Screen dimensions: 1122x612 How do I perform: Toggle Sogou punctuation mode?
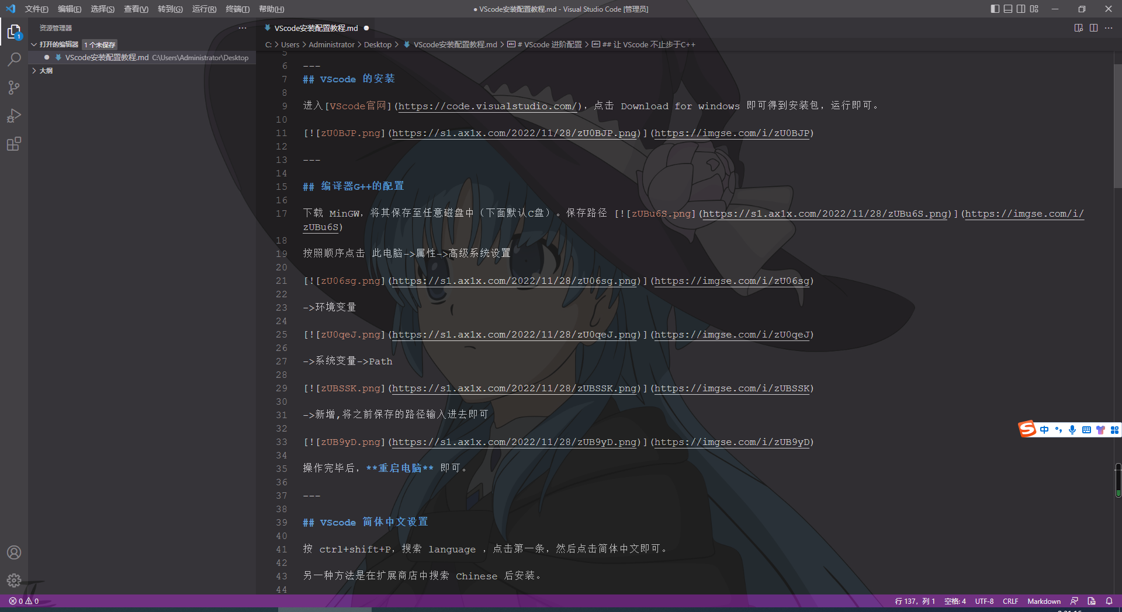(1058, 430)
